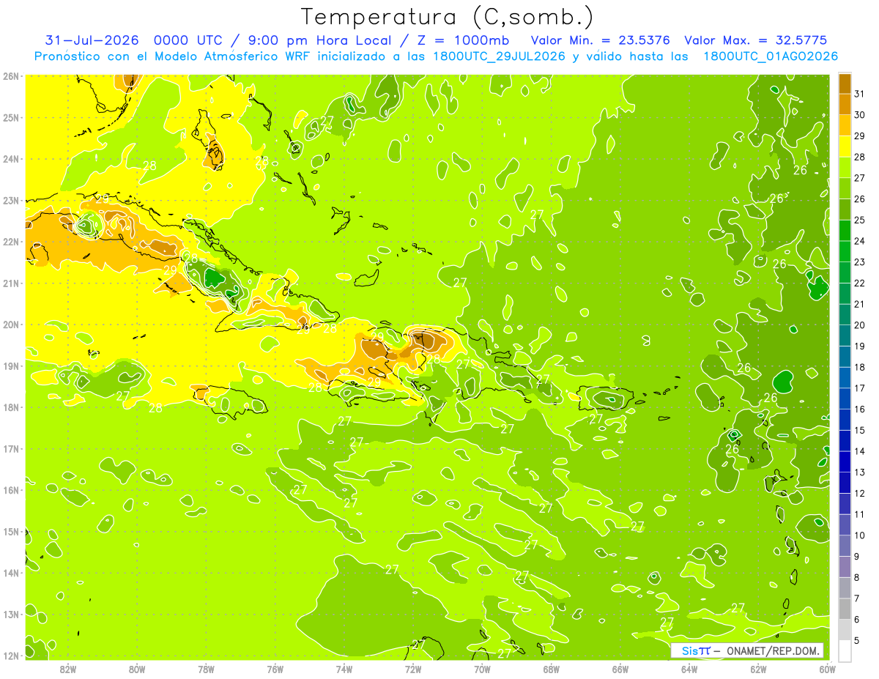Pick legend swatch between 30 and 31
Viewport: 879px width, 679px height.
coord(845,105)
